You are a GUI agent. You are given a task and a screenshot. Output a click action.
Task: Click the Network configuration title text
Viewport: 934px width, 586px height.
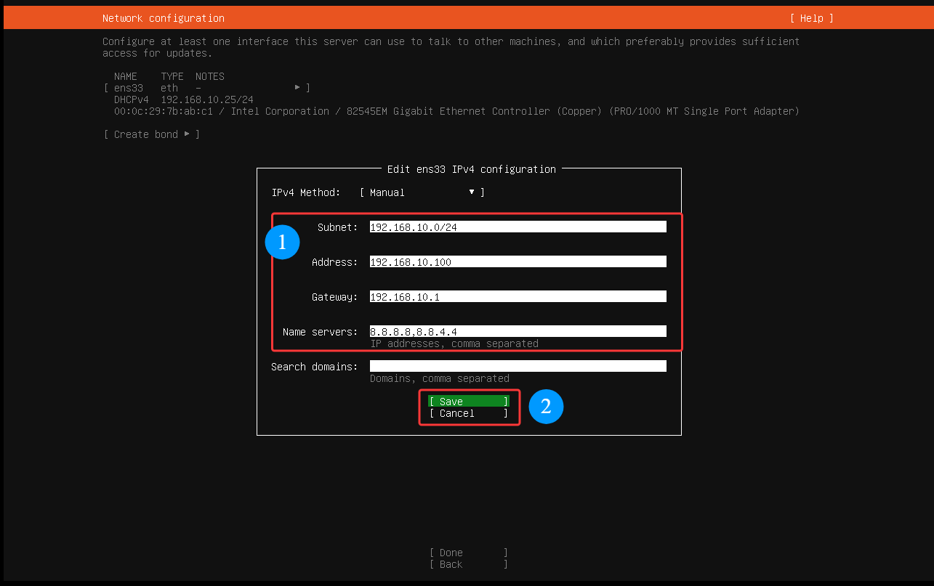(163, 18)
